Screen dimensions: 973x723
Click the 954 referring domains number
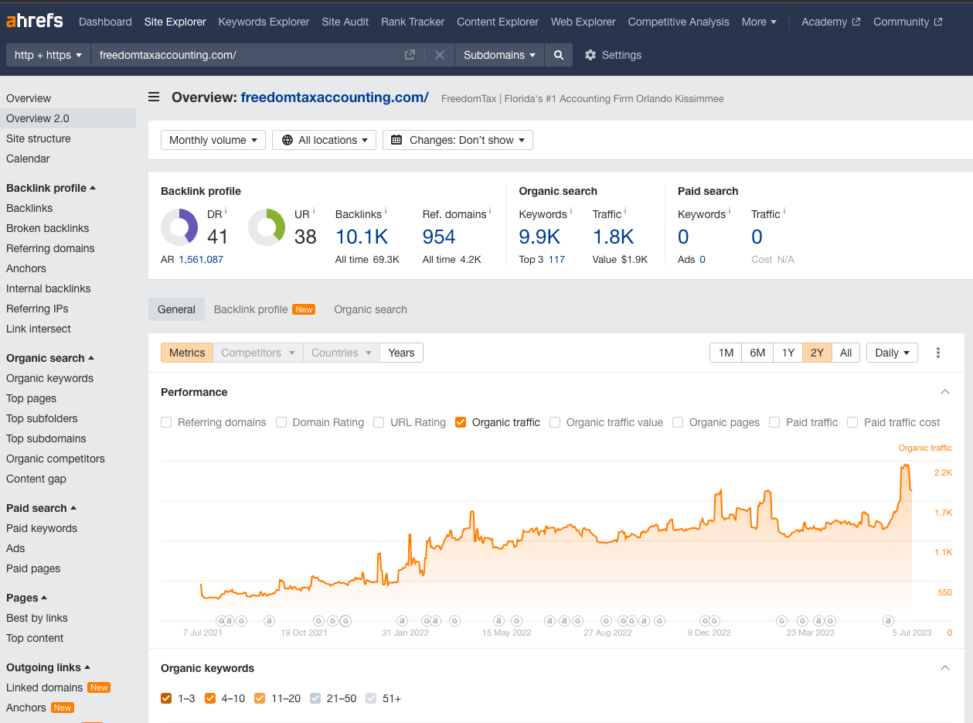[439, 237]
